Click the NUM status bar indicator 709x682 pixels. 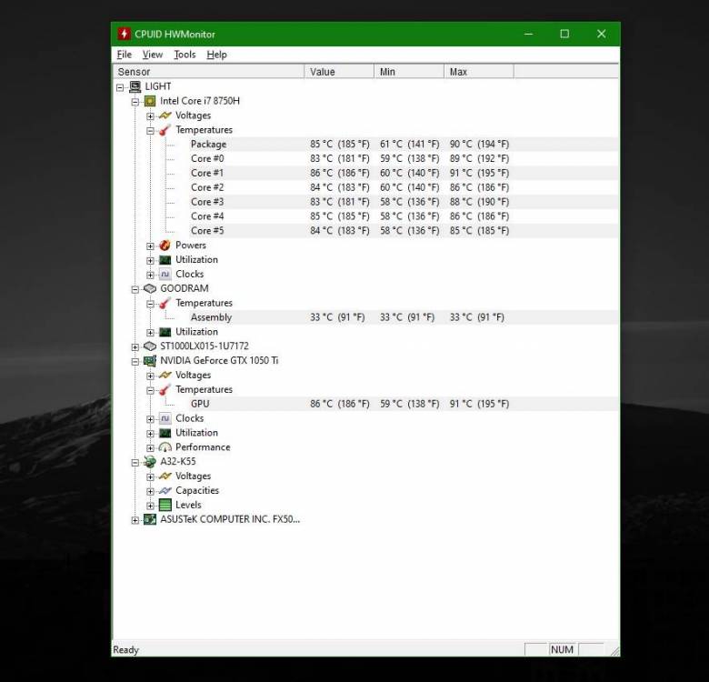click(562, 649)
